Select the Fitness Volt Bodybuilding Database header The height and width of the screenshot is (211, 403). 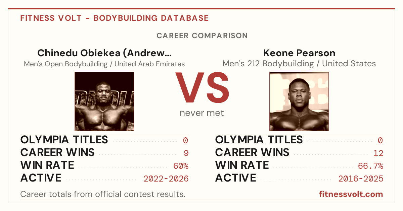(115, 18)
